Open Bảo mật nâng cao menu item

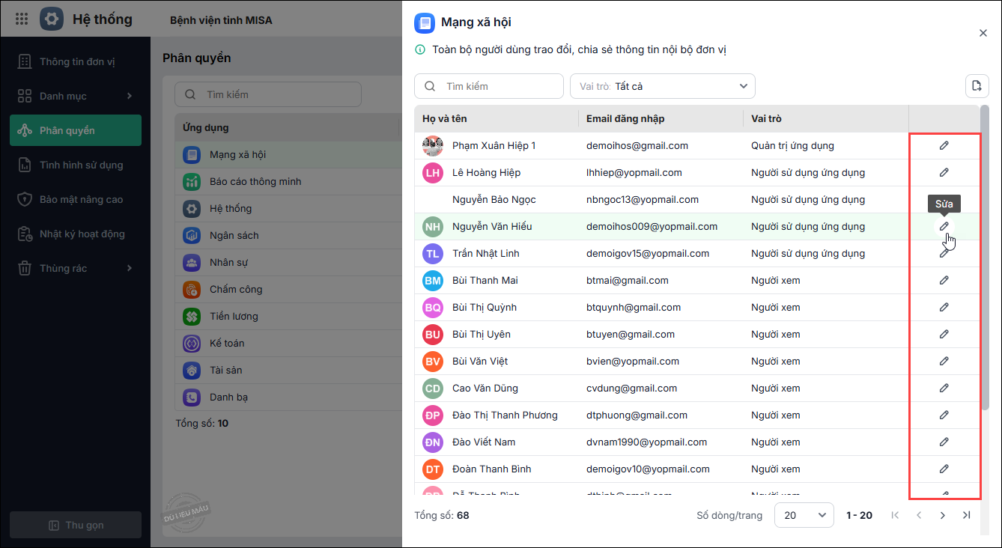(81, 199)
